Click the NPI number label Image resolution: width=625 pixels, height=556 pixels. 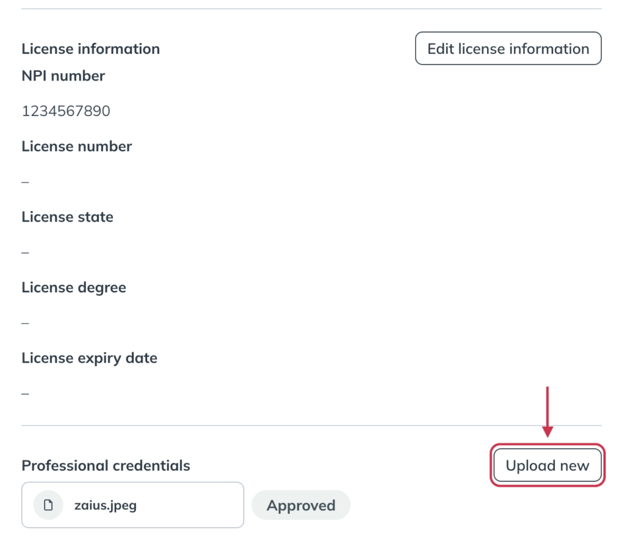pyautogui.click(x=63, y=76)
